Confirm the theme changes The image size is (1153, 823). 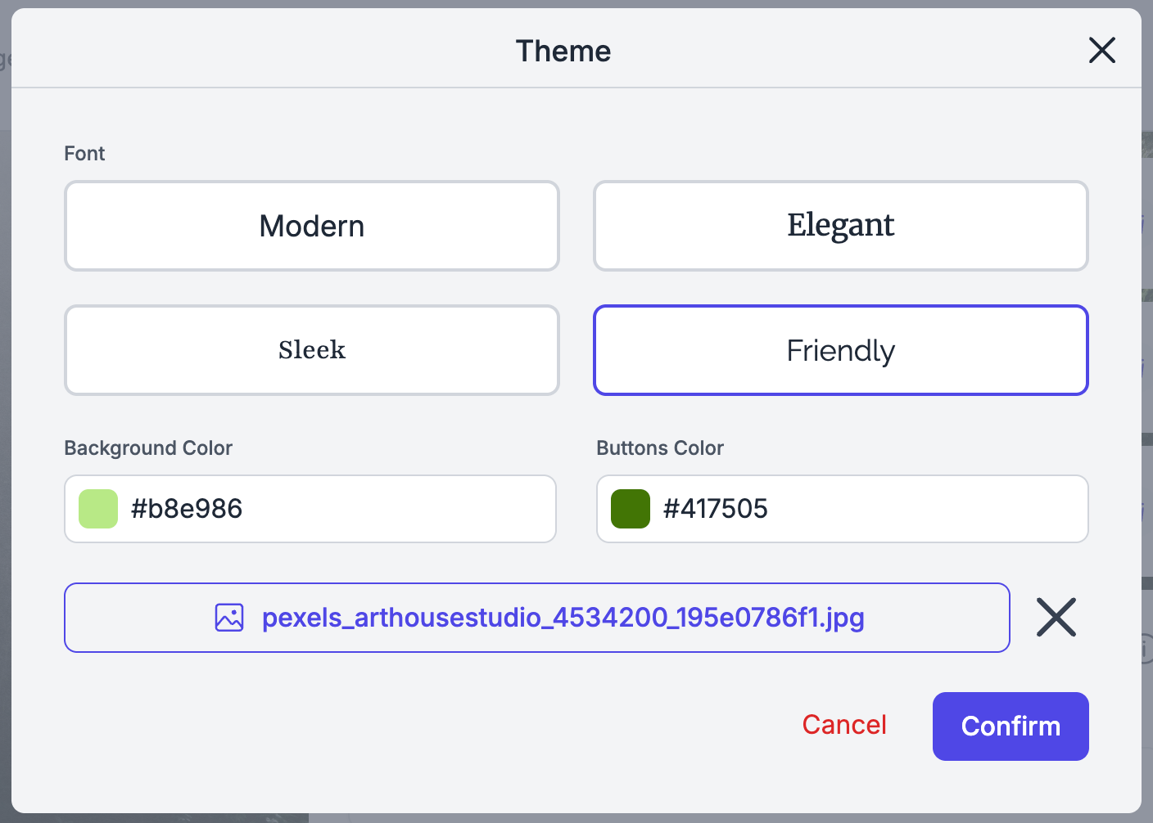tap(1010, 726)
